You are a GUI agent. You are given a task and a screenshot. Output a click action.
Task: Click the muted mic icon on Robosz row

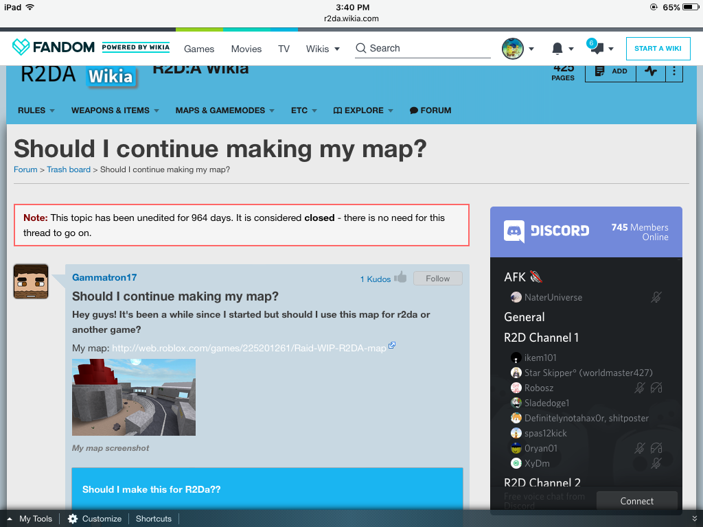639,388
